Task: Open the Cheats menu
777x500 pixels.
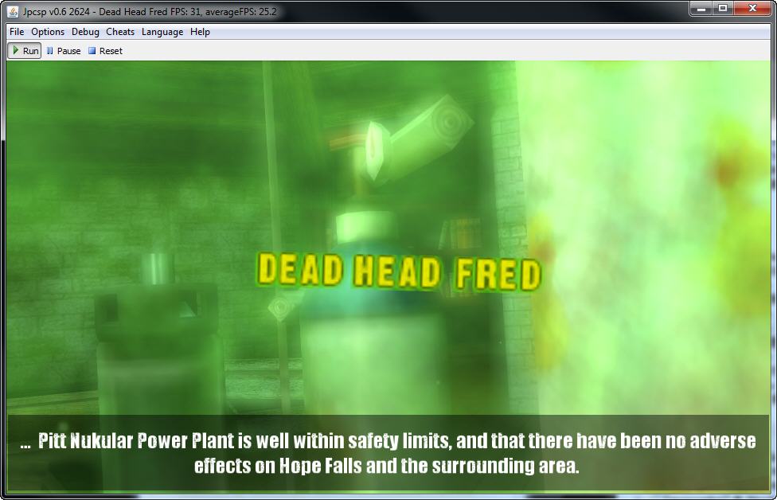Action: 120,32
